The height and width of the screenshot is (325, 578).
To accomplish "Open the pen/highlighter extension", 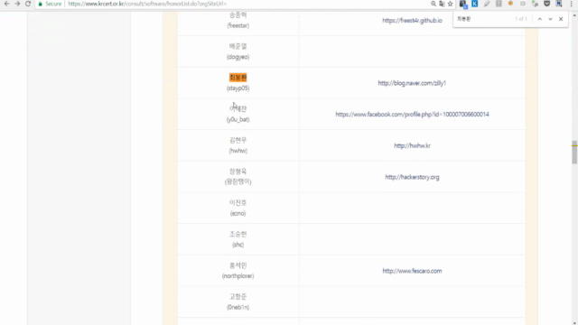I will click(x=487, y=4).
